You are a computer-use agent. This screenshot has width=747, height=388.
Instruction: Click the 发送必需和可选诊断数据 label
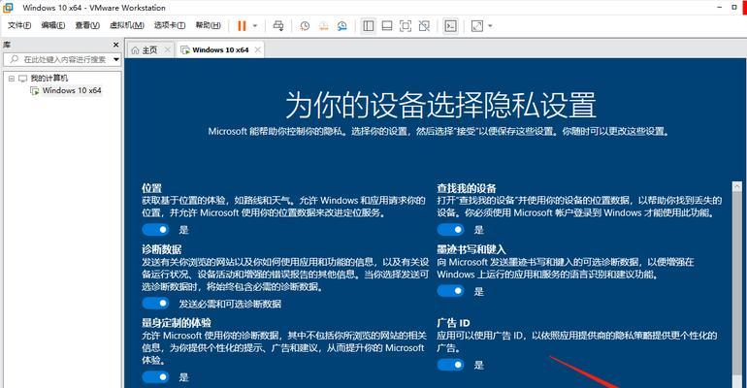230,304
